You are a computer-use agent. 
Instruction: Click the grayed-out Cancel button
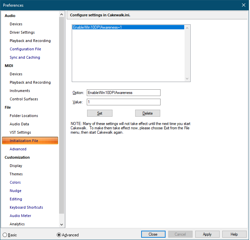pos(180,234)
